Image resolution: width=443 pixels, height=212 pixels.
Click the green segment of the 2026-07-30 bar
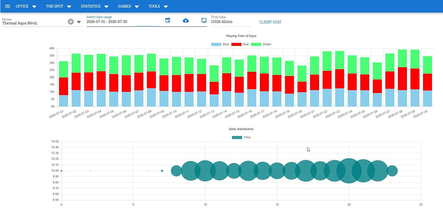(427, 65)
